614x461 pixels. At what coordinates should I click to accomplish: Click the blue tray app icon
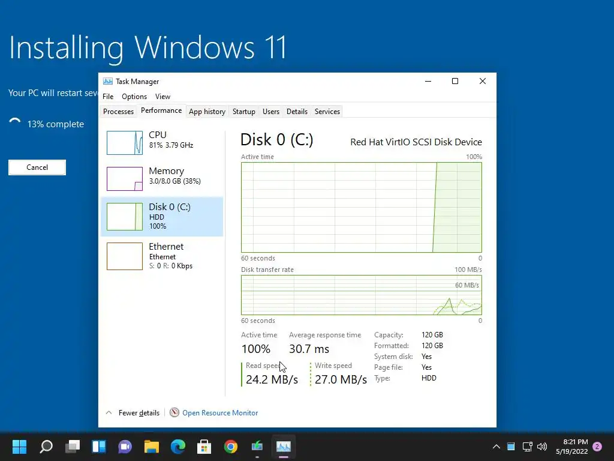point(511,447)
